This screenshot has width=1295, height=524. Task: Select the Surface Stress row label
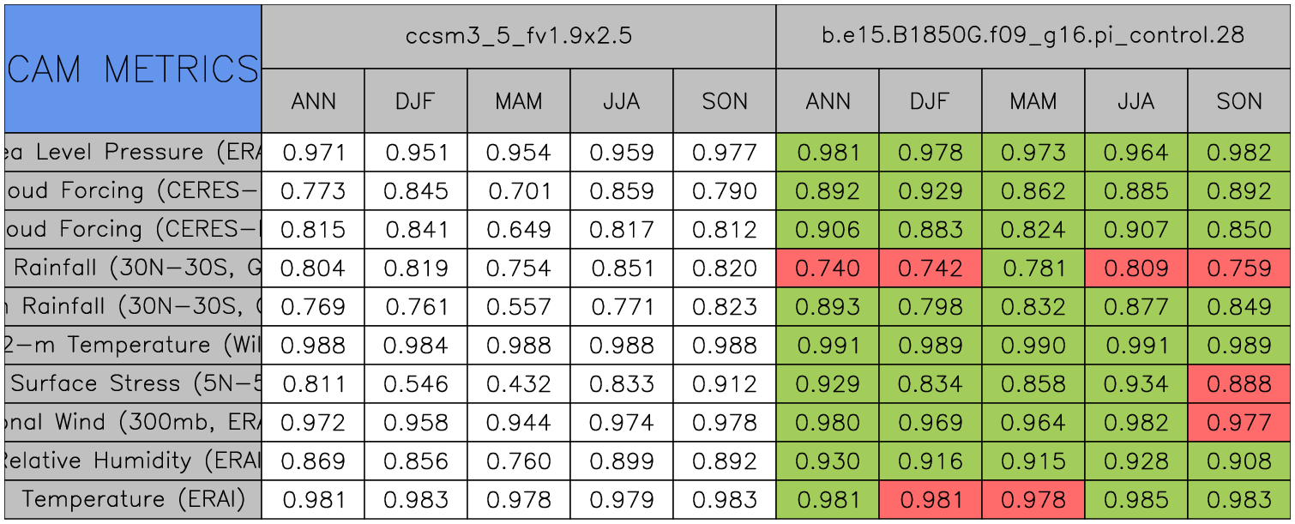coord(132,384)
